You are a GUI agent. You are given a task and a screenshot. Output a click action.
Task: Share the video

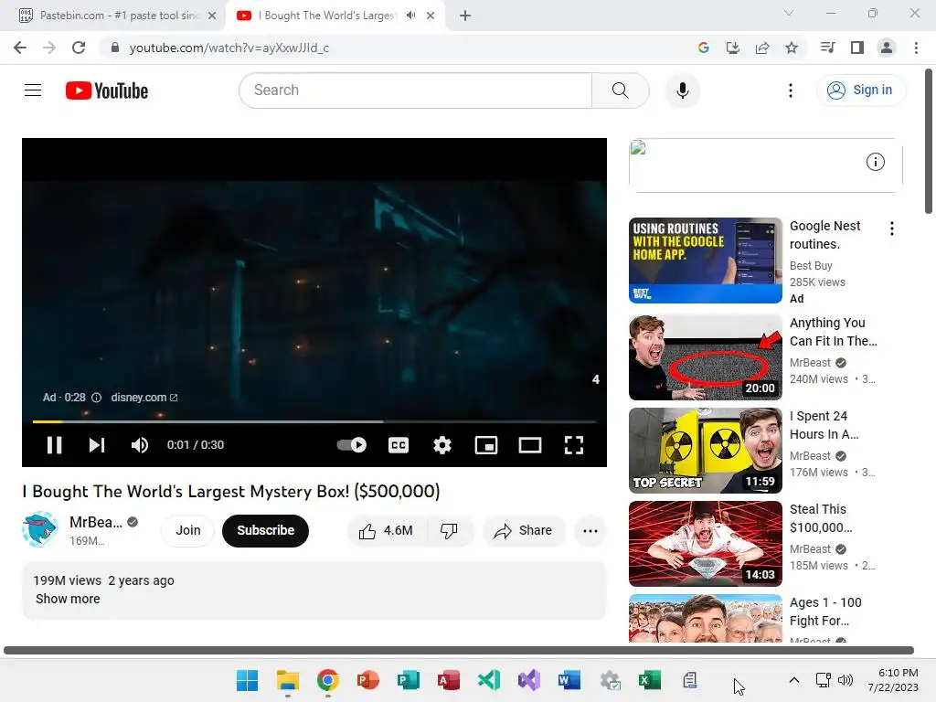(524, 530)
